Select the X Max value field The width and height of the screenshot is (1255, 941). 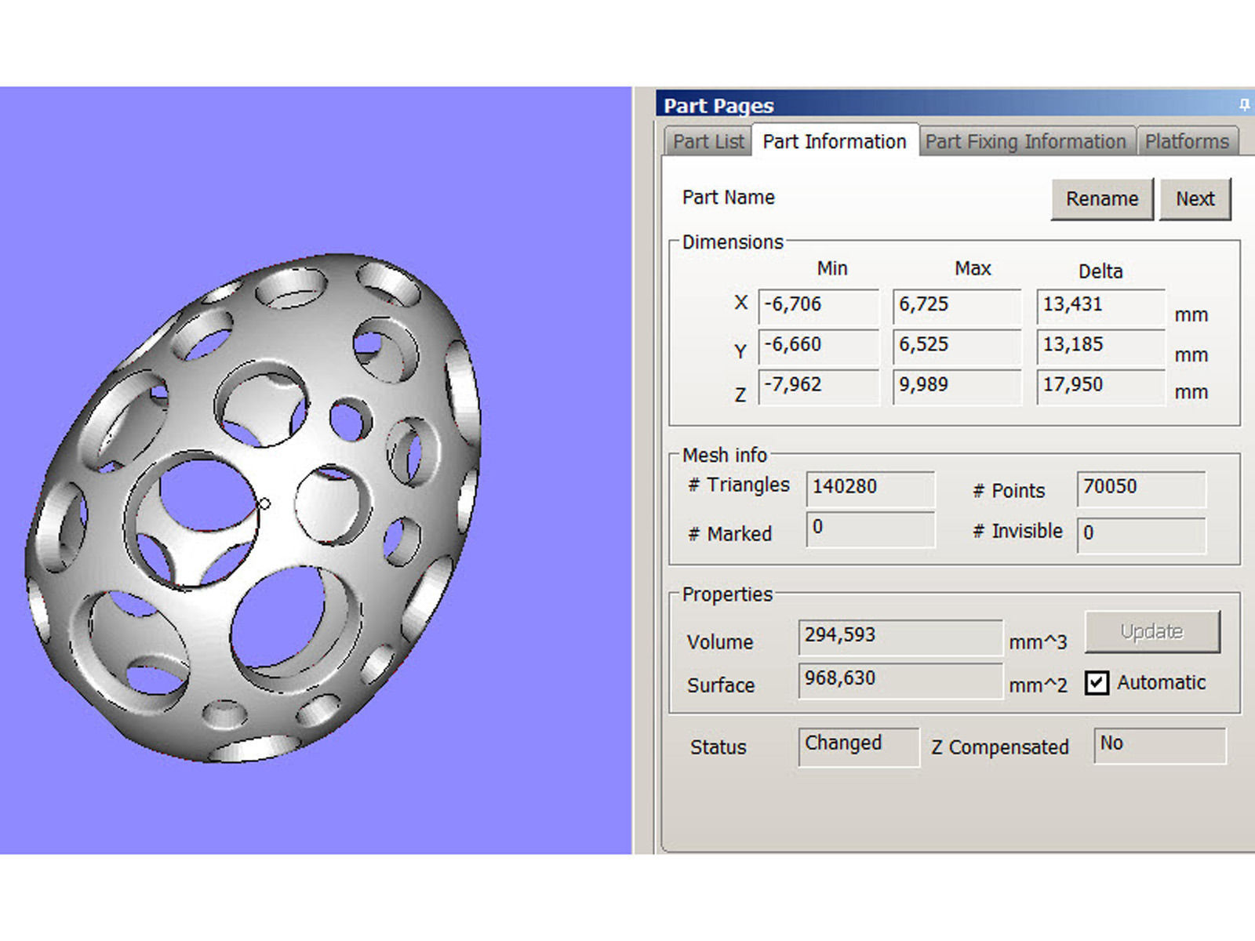(x=956, y=305)
